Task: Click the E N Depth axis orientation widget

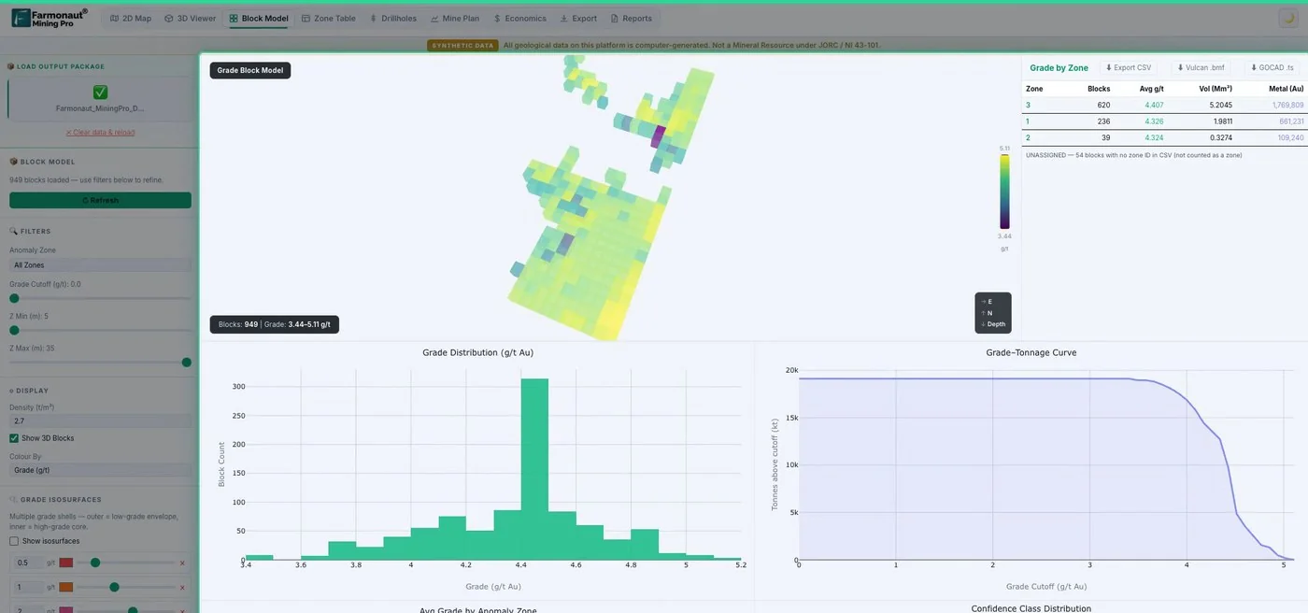Action: pyautogui.click(x=993, y=312)
